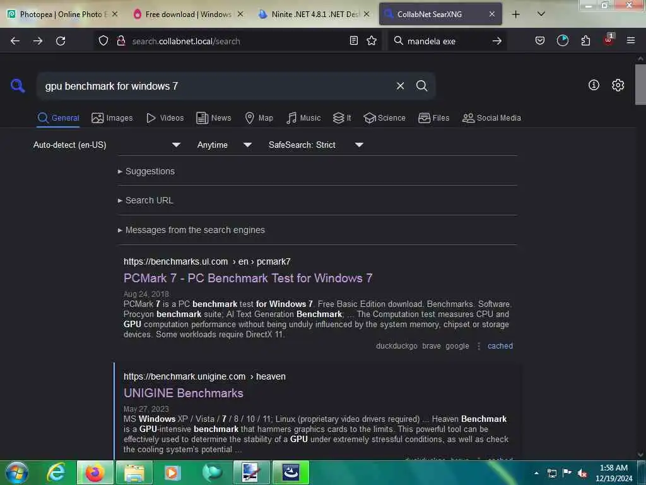
Task: Reload the current page
Action: click(61, 41)
